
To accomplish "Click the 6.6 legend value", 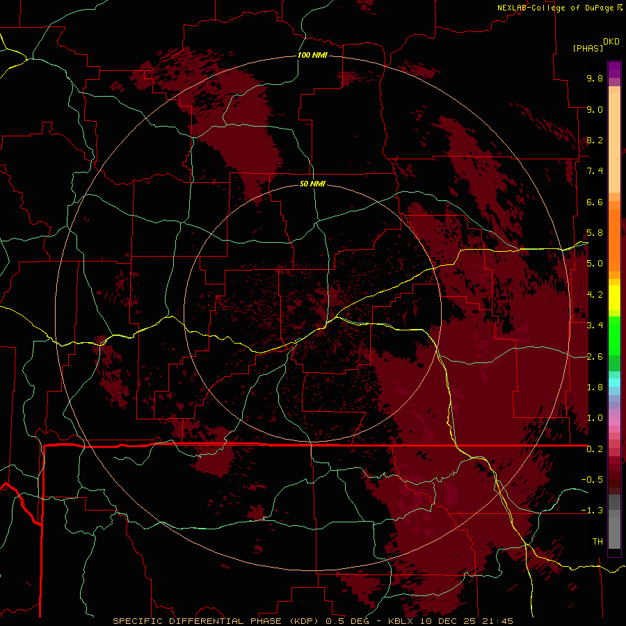I will click(x=595, y=202).
